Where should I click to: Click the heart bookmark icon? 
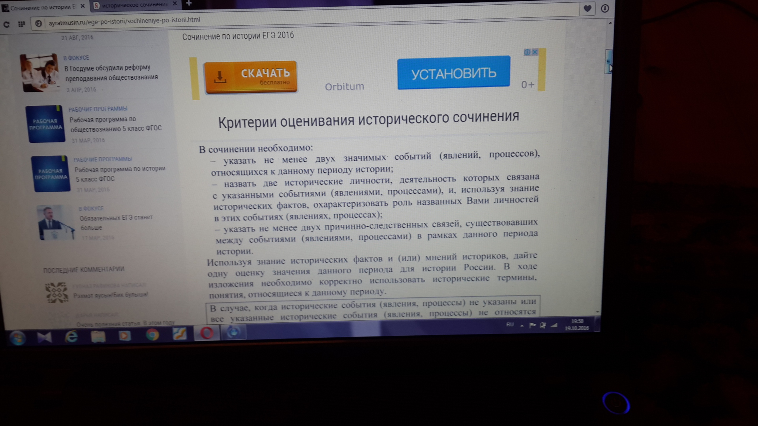tap(587, 8)
